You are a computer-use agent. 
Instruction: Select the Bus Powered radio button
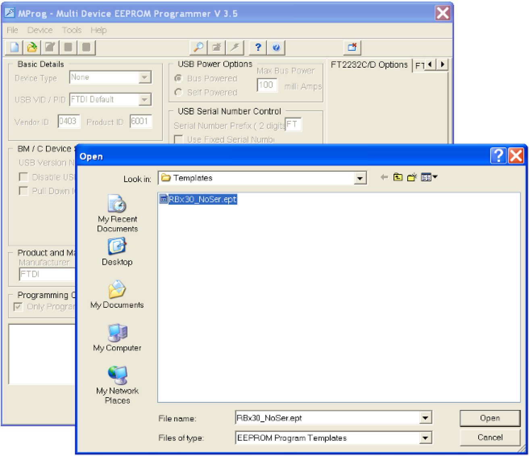pyautogui.click(x=179, y=78)
